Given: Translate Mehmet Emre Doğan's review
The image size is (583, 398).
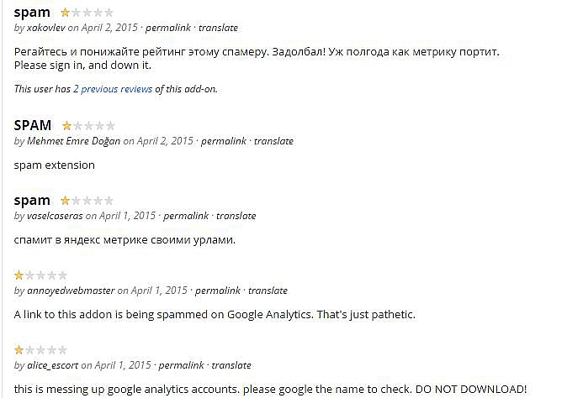Looking at the screenshot, I should pyautogui.click(x=273, y=141).
